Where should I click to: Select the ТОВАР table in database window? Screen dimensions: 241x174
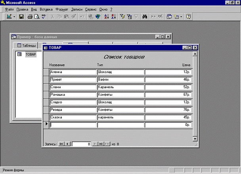click(x=30, y=54)
